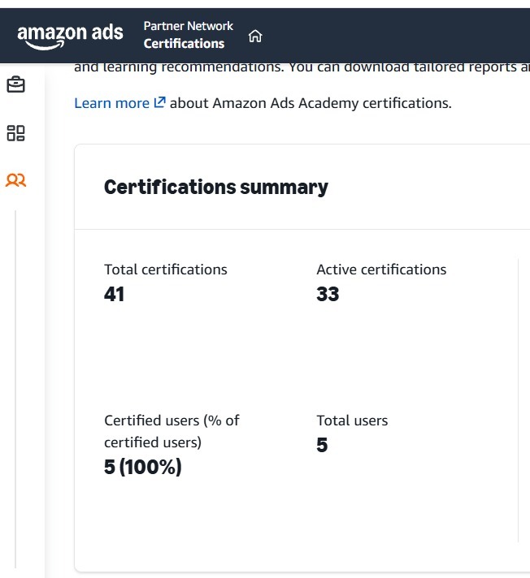Viewport: 530px width, 578px height.
Task: Open the Learn more link
Action: tap(112, 103)
